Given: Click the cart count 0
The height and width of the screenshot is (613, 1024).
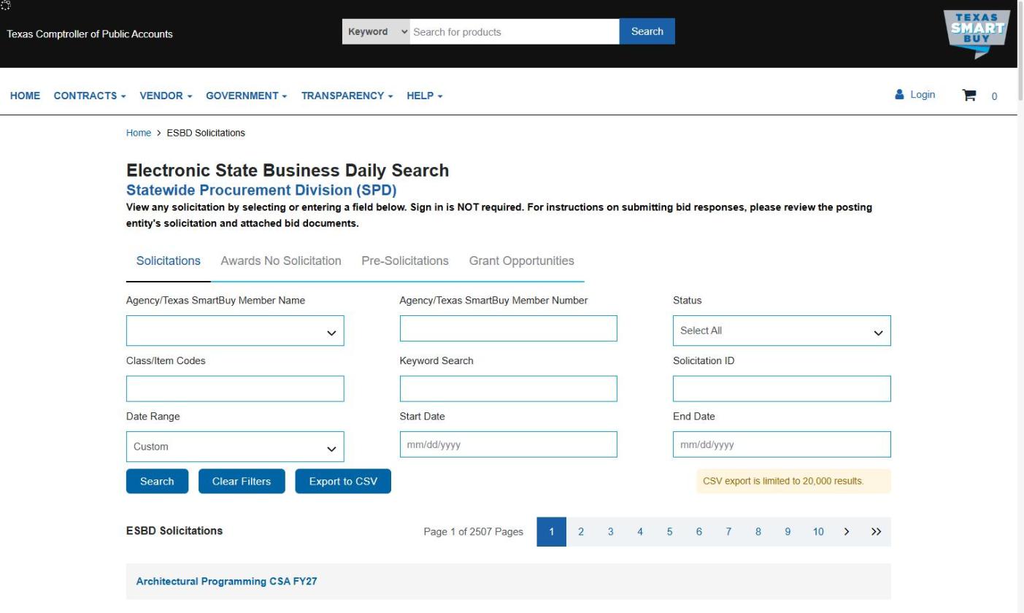Looking at the screenshot, I should point(994,96).
